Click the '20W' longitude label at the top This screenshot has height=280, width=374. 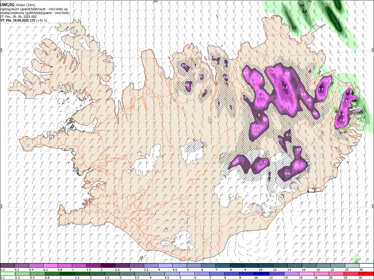tap(155, 1)
